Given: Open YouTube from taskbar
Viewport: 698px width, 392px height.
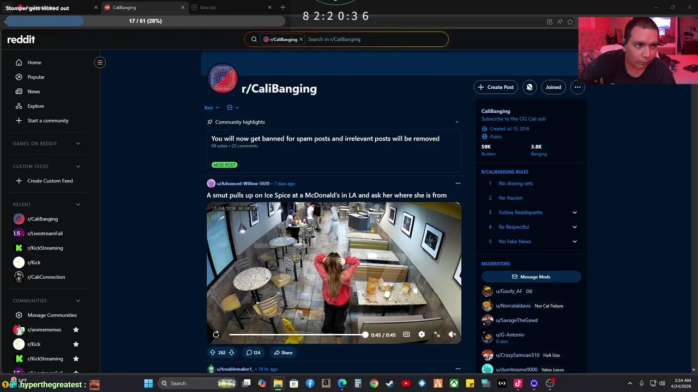Looking at the screenshot, I should pyautogui.click(x=406, y=383).
